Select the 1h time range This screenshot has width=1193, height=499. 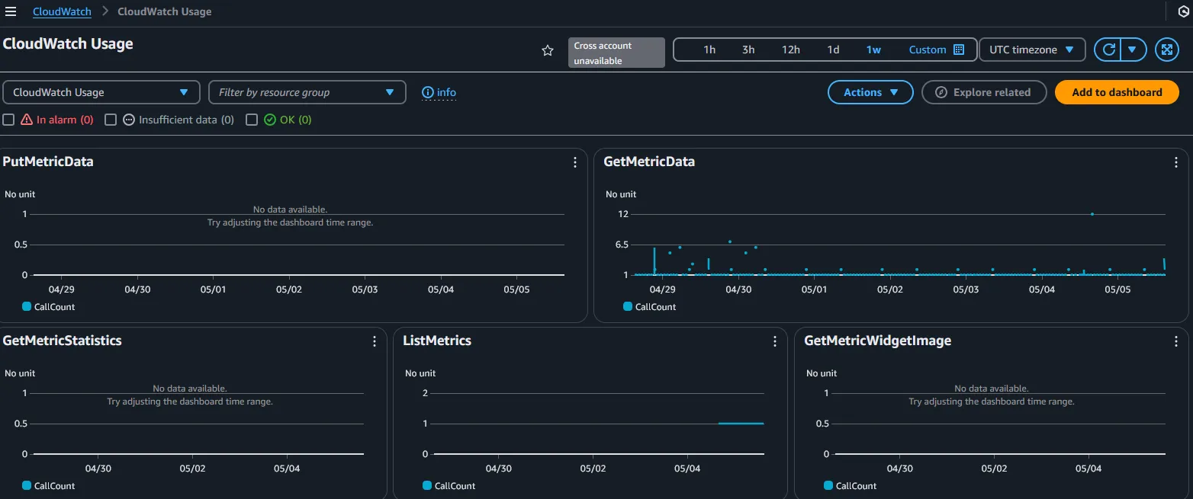point(709,50)
